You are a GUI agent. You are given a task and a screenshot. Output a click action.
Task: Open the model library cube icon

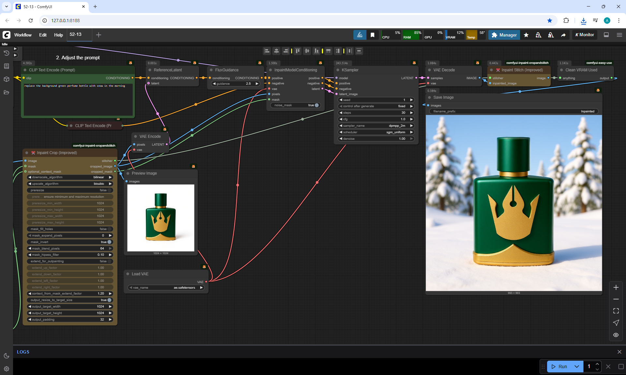(x=6, y=79)
